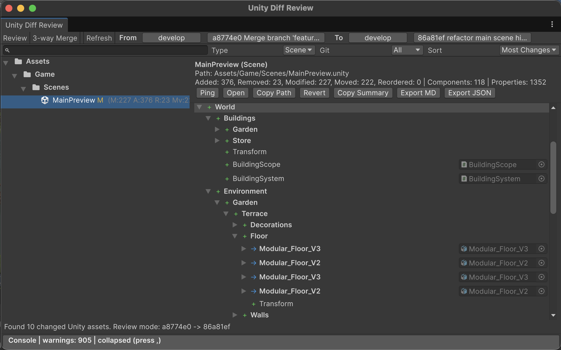
Task: Click the Copy Summary button
Action: pos(363,93)
